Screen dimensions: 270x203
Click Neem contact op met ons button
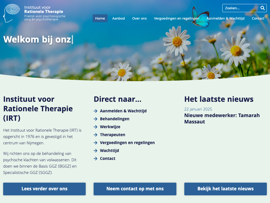(x=135, y=189)
